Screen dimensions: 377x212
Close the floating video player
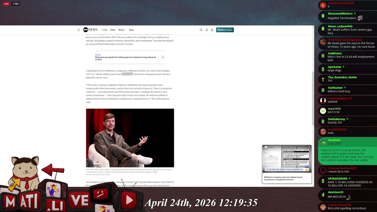click(309, 147)
